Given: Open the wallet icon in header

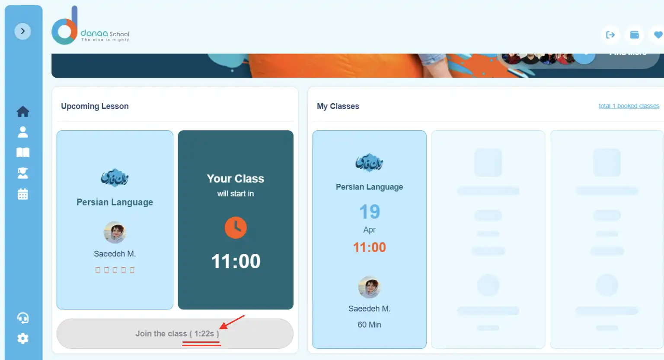Looking at the screenshot, I should [635, 35].
